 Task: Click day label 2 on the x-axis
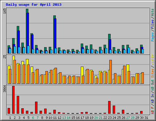[15, 118]
